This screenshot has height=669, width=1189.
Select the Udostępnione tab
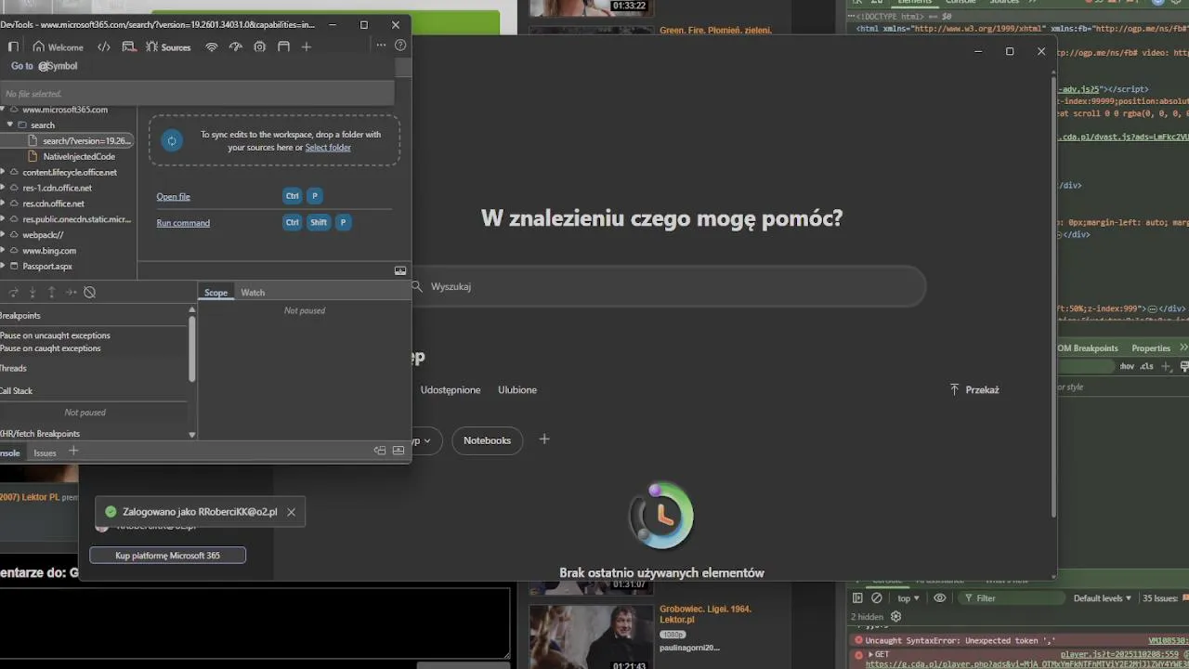(x=451, y=390)
